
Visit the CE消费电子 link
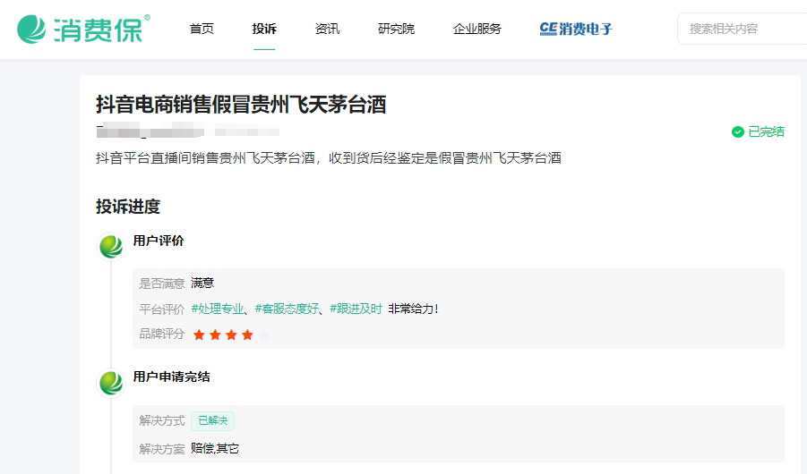click(x=576, y=29)
